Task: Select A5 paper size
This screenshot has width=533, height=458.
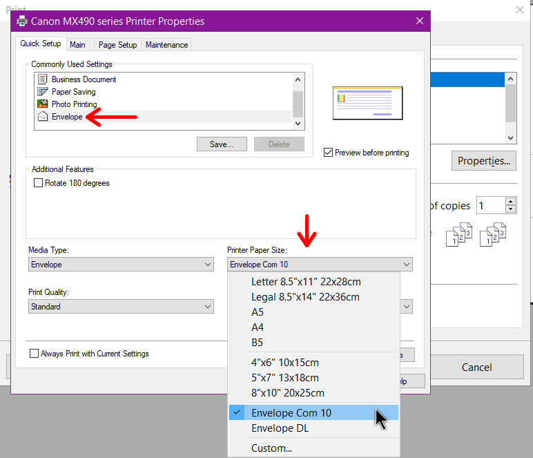Action: pos(313,312)
